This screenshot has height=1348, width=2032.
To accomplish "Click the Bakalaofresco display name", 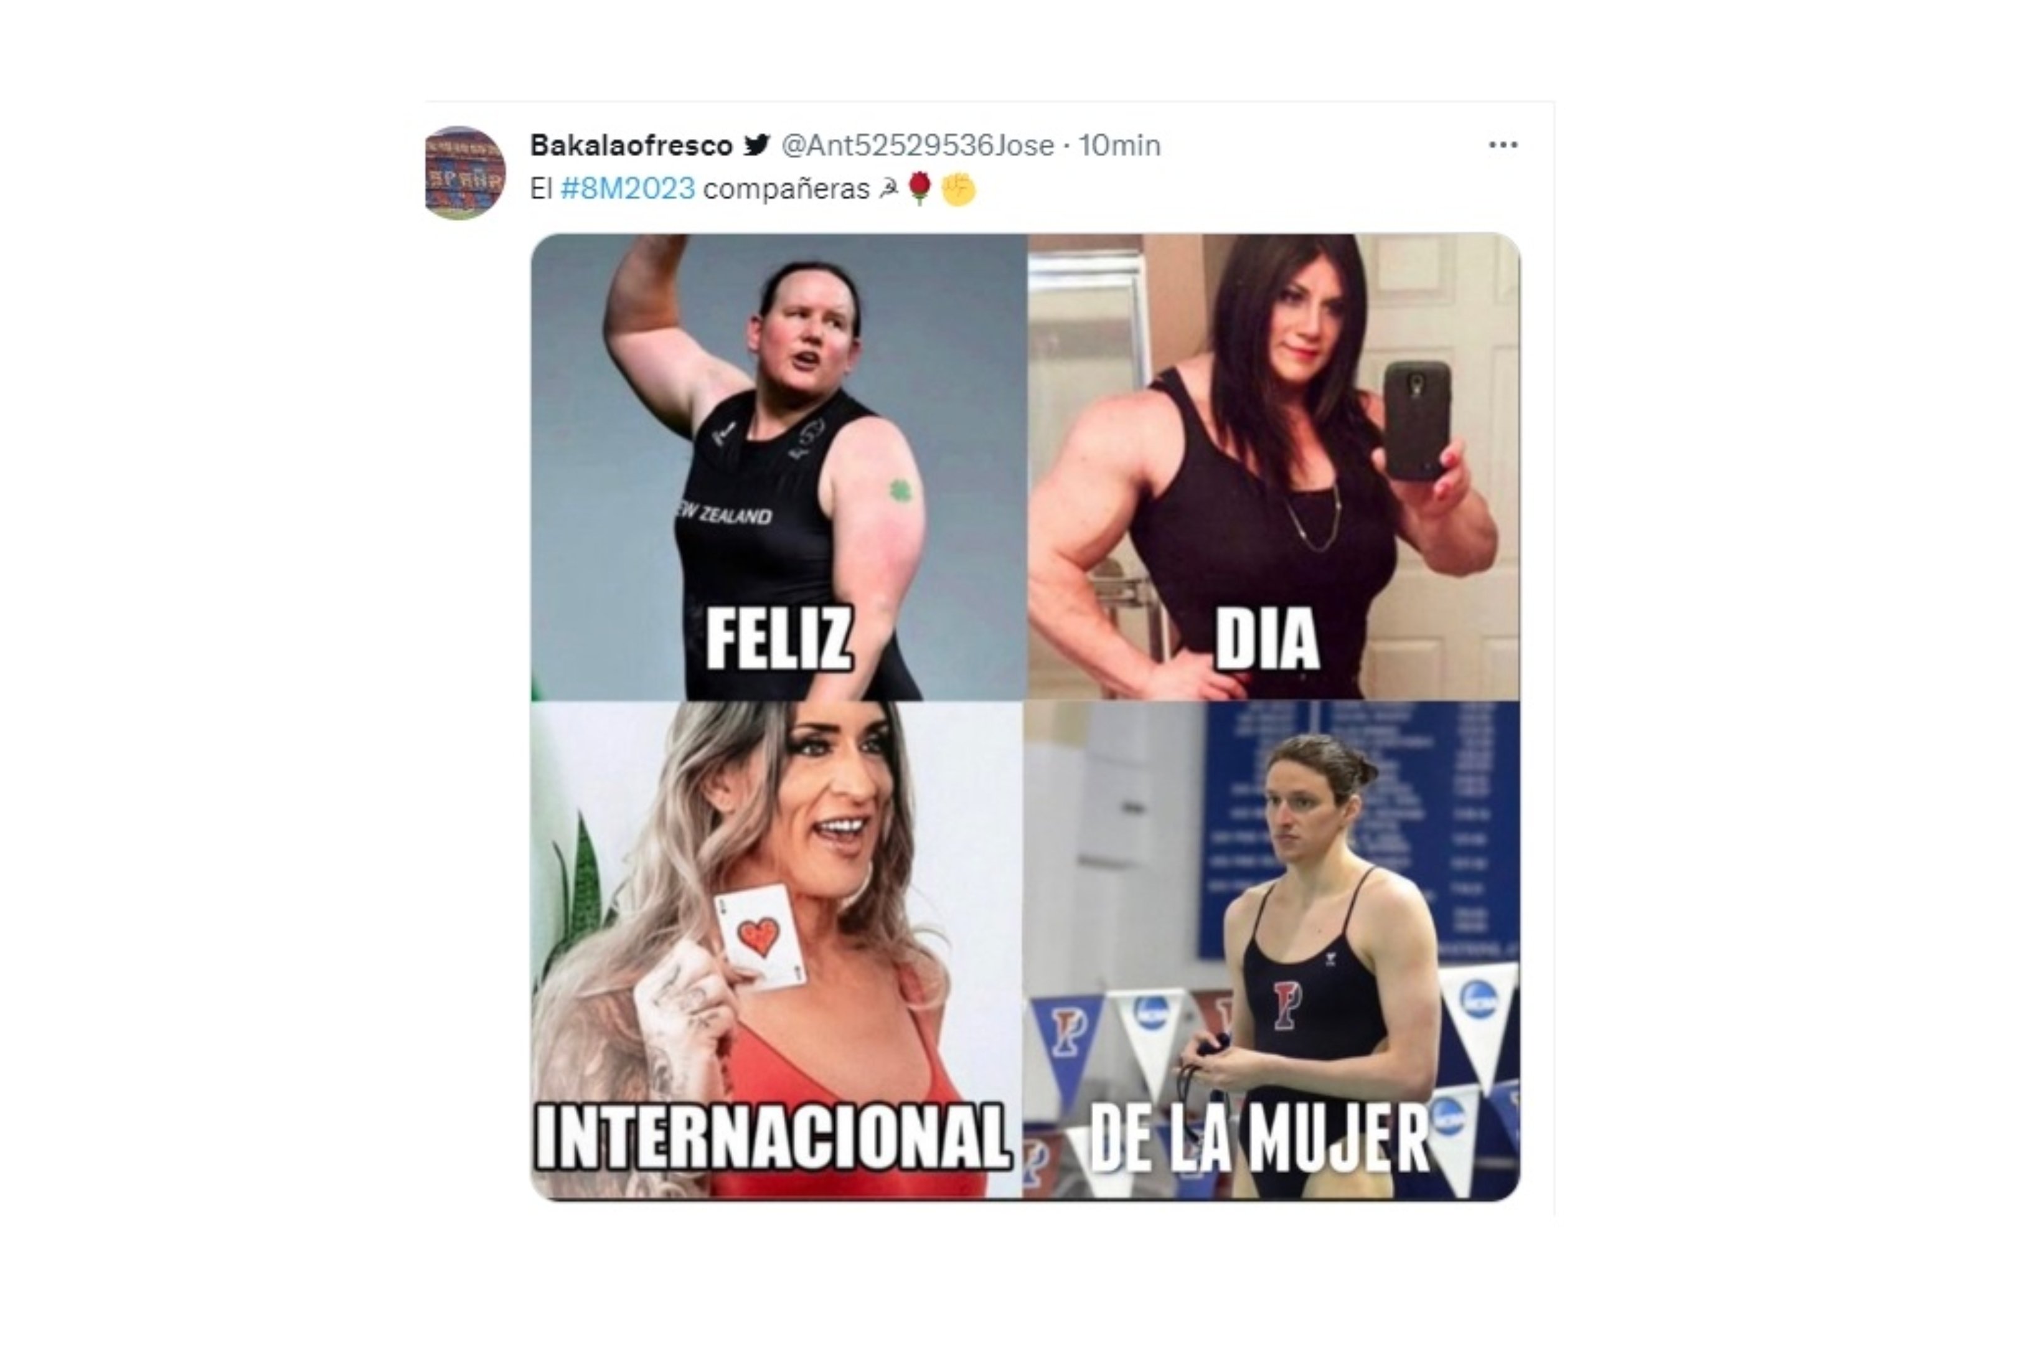I will (x=631, y=145).
